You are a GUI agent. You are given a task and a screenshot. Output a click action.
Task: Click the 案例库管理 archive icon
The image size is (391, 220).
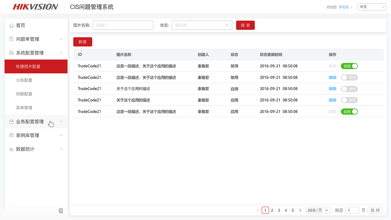point(11,135)
